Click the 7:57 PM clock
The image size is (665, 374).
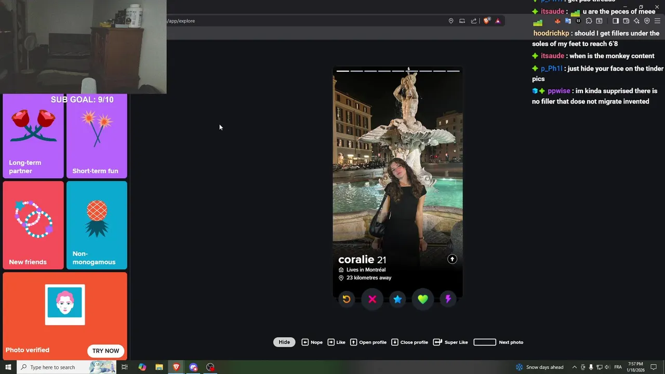pos(635,364)
